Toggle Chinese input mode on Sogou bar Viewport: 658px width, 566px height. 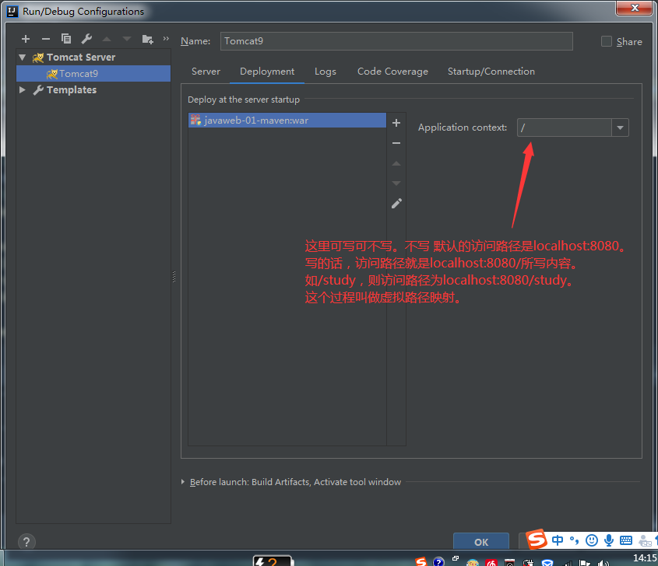tap(558, 540)
